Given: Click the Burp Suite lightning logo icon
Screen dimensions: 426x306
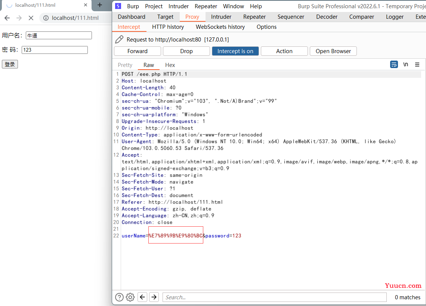Looking at the screenshot, I should 118,6.
